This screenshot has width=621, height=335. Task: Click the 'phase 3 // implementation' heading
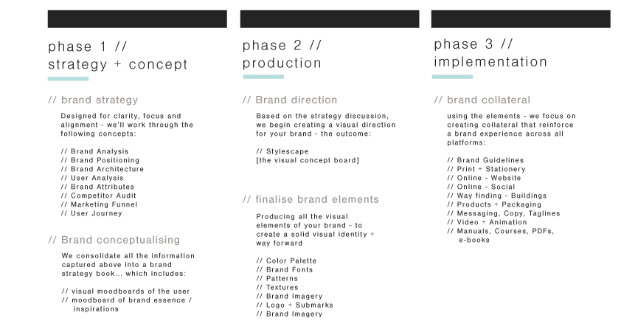[490, 52]
